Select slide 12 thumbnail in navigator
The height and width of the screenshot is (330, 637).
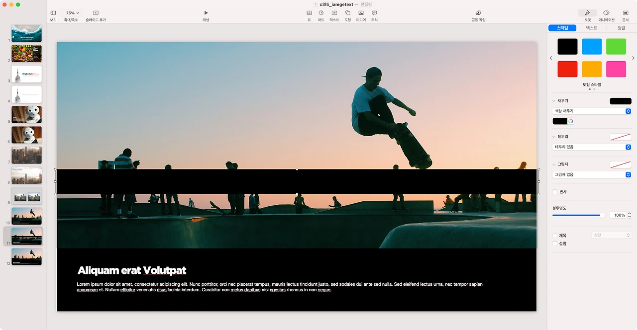pyautogui.click(x=26, y=256)
